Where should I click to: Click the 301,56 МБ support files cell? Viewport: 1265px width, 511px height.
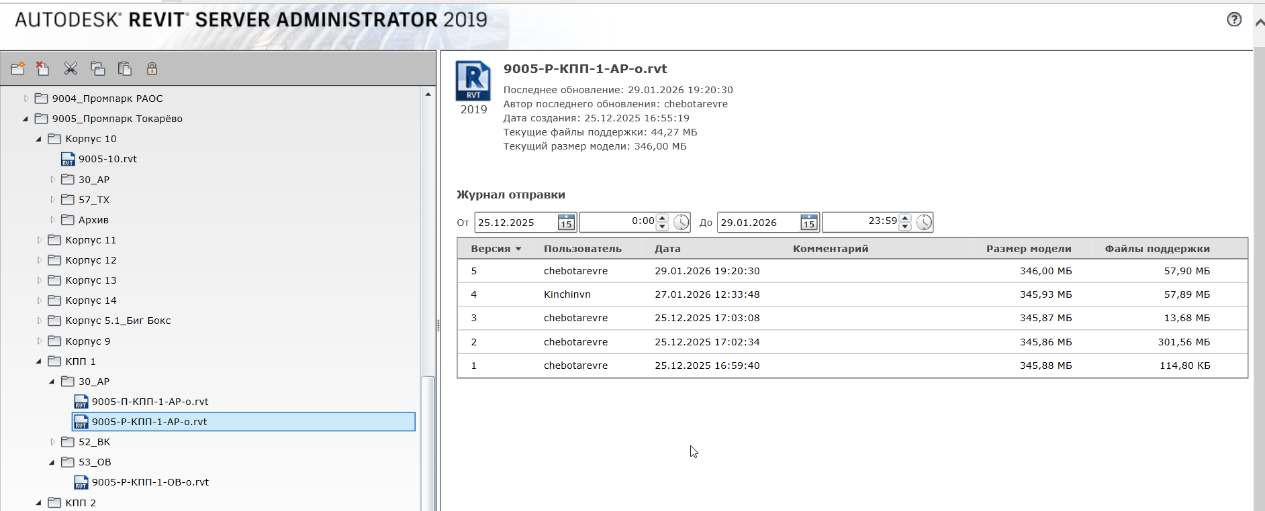tap(1184, 342)
